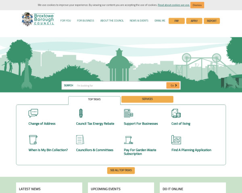Dismiss the cookie notice
The width and height of the screenshot is (242, 193).
tap(197, 5)
